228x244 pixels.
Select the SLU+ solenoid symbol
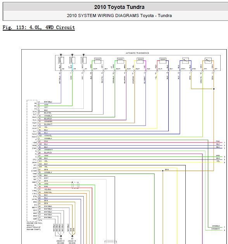coord(121,60)
